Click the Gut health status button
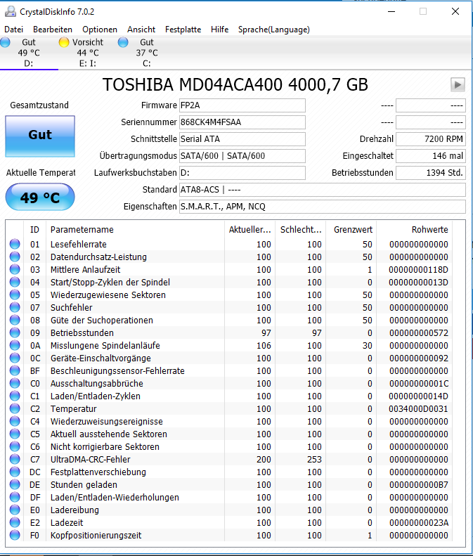 pos(40,136)
